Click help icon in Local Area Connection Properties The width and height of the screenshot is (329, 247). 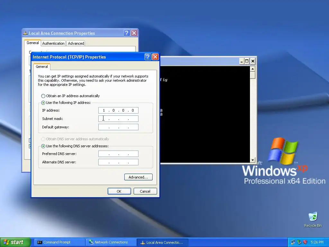[x=127, y=33]
